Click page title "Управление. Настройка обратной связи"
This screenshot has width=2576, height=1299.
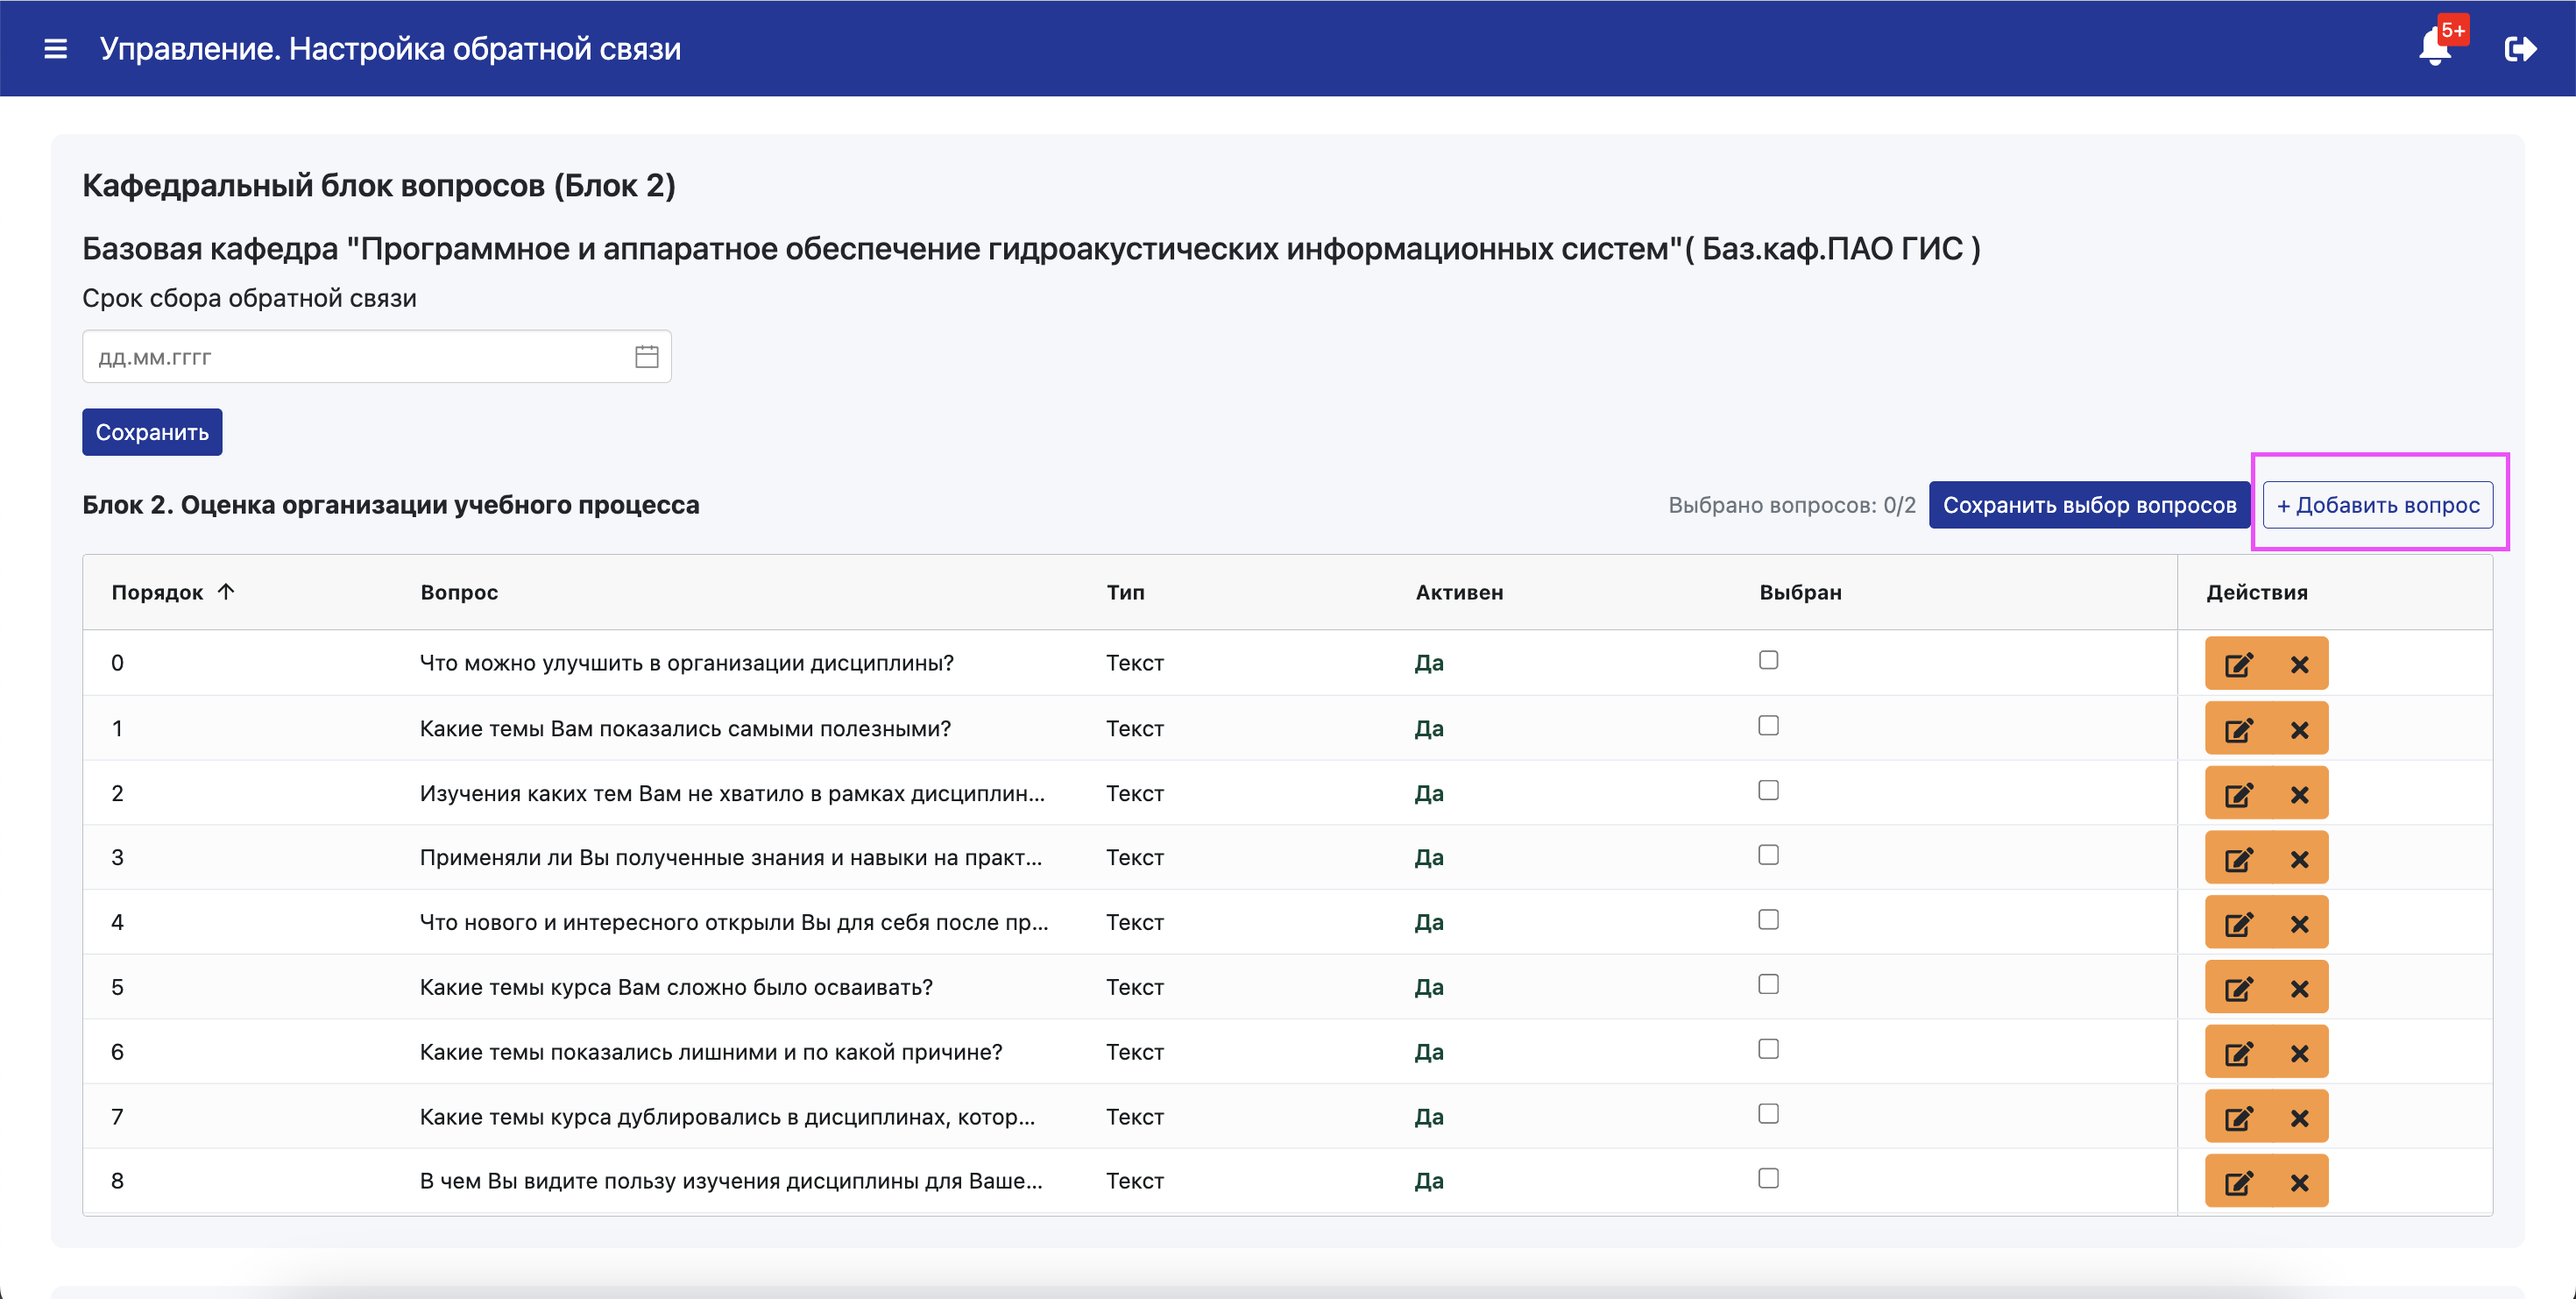click(x=390, y=48)
